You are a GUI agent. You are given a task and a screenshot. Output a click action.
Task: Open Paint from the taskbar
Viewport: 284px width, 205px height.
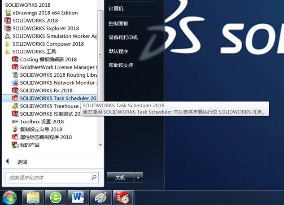[100, 197]
